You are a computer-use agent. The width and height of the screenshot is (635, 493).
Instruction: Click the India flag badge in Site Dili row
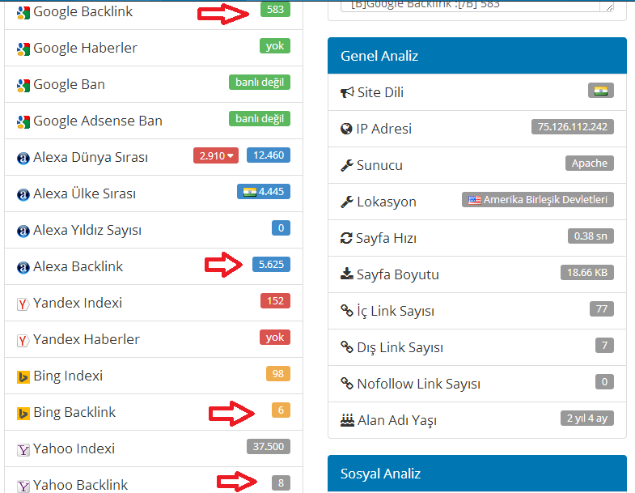click(601, 91)
